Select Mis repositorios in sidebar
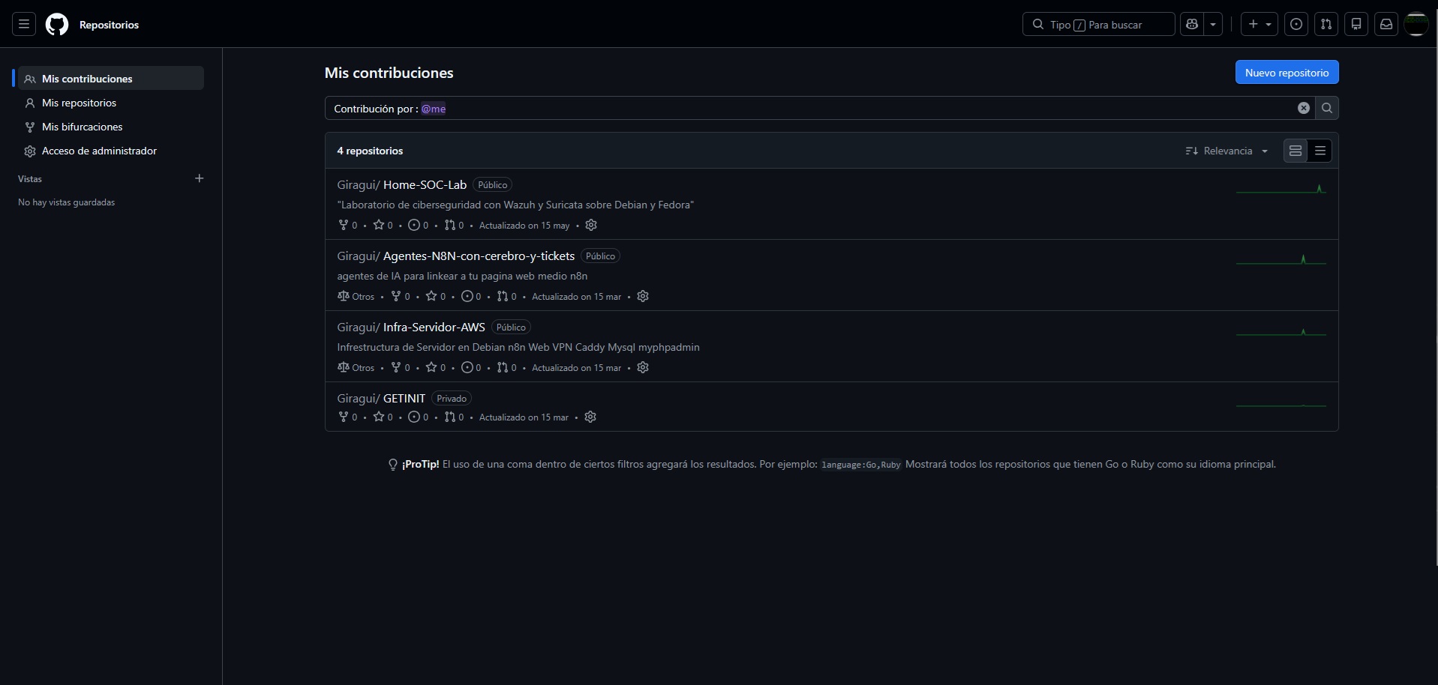 click(110, 103)
